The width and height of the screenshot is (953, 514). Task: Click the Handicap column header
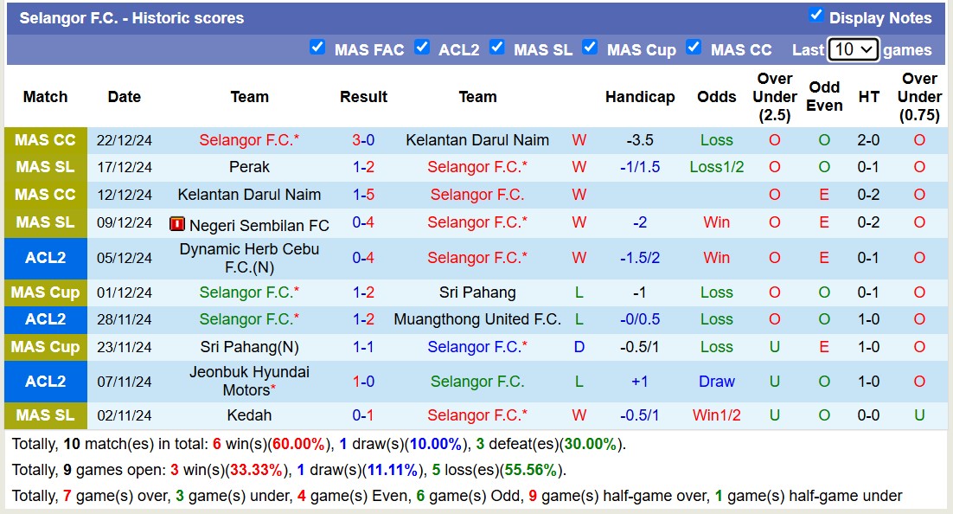(640, 97)
